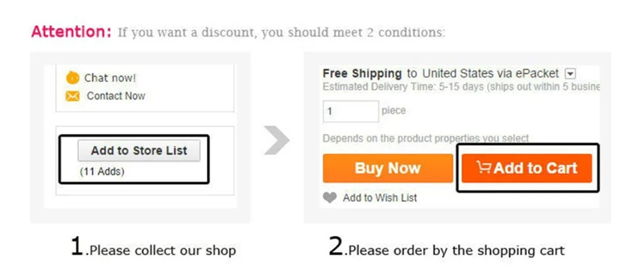Click the Add to Store List button
Image resolution: width=639 pixels, height=275 pixels.
139,151
